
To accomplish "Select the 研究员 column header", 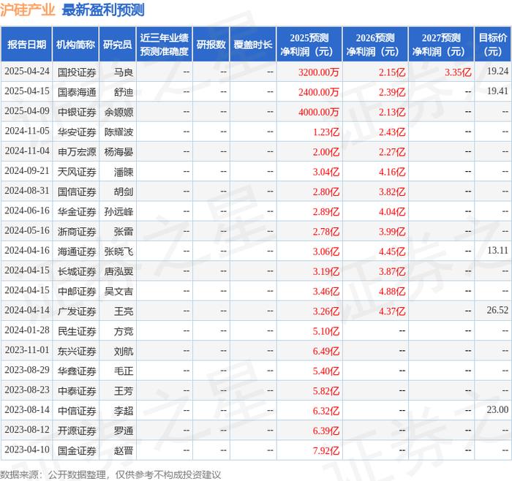I will 118,45.
